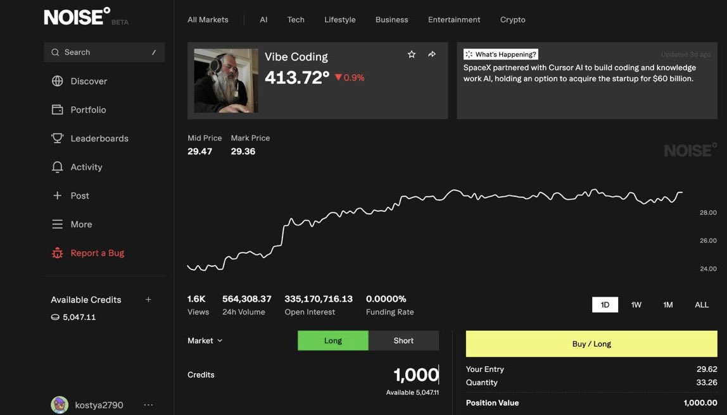Click the Discover globe icon

click(58, 81)
